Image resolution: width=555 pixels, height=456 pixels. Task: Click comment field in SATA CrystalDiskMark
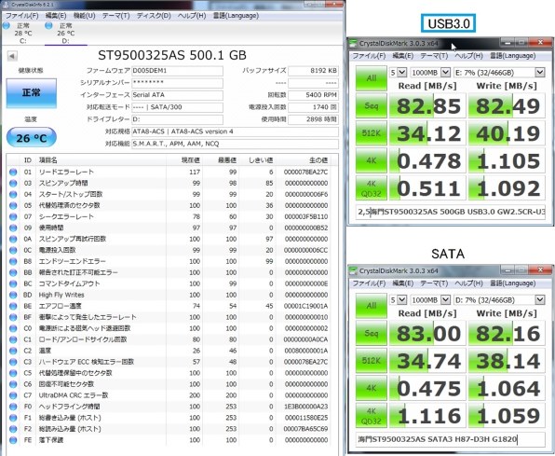(450, 439)
